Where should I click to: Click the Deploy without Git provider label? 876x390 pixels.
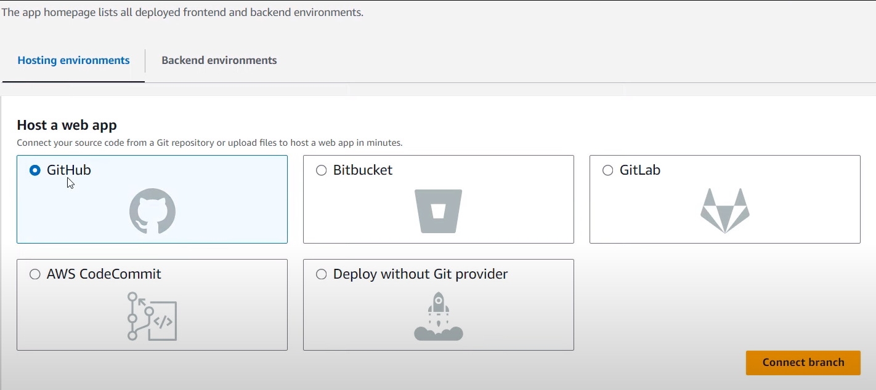tap(421, 274)
